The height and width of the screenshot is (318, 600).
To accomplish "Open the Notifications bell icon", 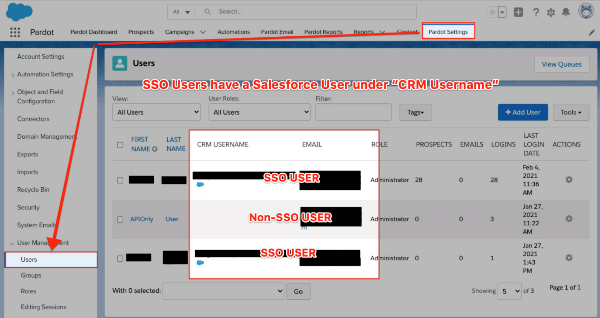I will point(566,12).
